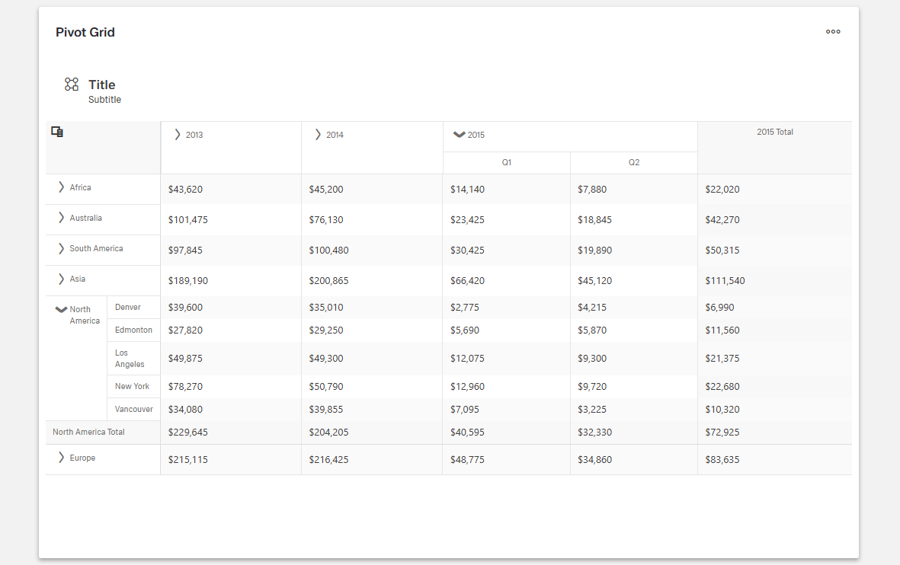Click the title icon next to Title
The height and width of the screenshot is (565, 900).
point(72,85)
